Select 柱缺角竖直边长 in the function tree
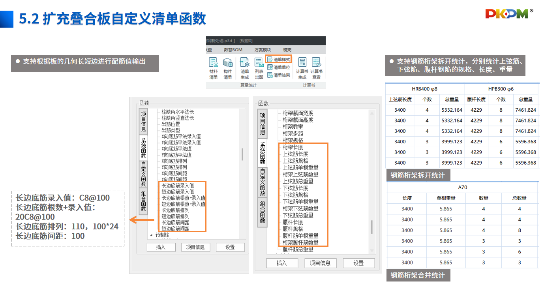 coord(178,118)
